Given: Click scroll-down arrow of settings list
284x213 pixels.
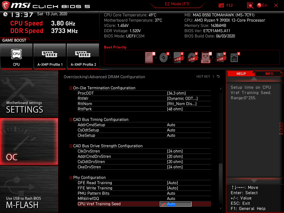Looking at the screenshot, I should pos(220,209).
